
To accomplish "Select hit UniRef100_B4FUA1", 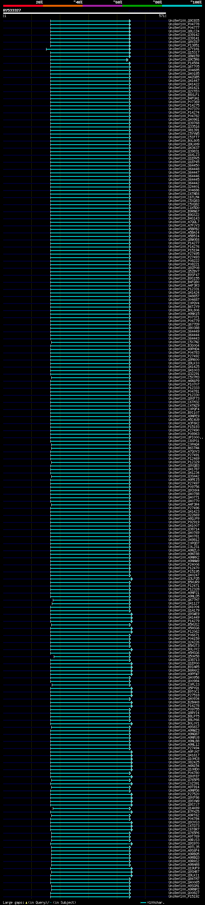I will coord(184,98).
